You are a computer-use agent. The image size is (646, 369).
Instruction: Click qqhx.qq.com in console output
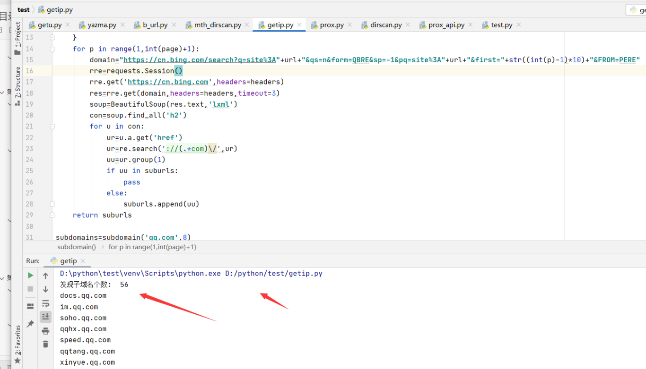coord(83,329)
